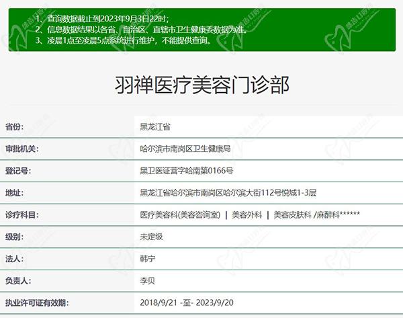Click the notice line about 卫生健康委数据为准
The image size is (403, 318).
pos(141,30)
